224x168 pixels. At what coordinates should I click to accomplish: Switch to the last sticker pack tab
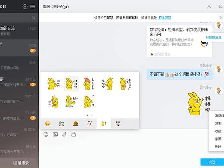click(x=118, y=124)
